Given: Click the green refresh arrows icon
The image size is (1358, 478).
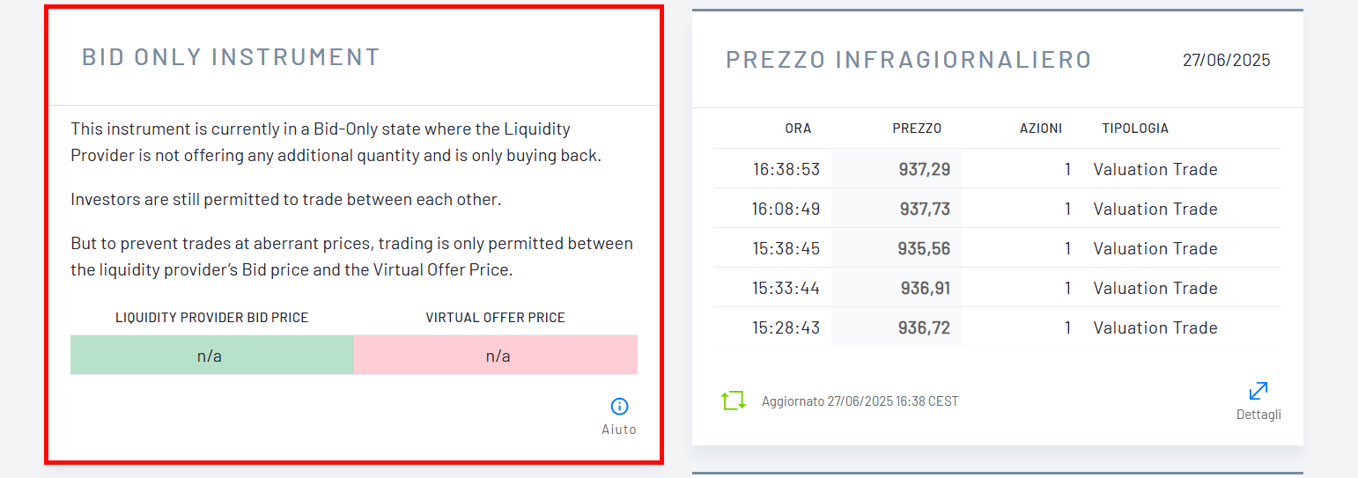Looking at the screenshot, I should (733, 401).
